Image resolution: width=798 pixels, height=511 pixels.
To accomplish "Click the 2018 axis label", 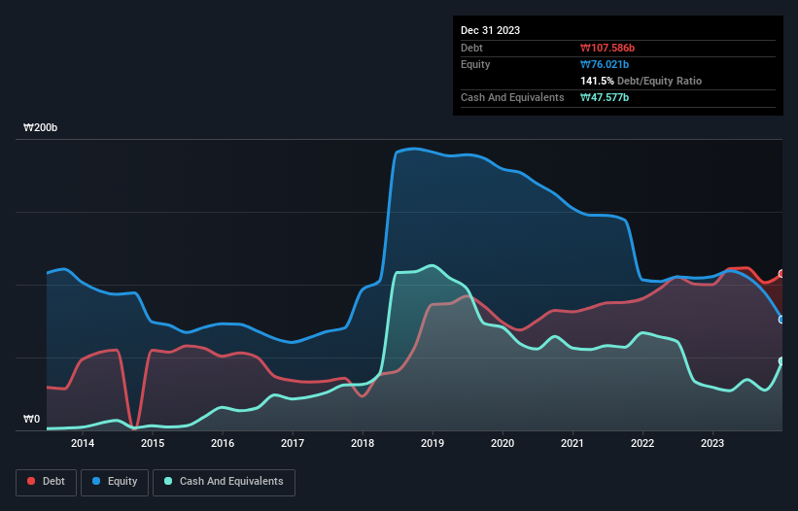I will [363, 443].
